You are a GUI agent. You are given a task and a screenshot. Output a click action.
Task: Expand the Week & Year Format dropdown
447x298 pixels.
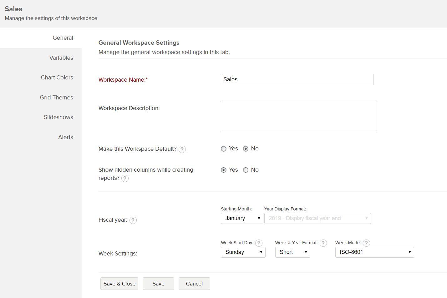(292, 252)
